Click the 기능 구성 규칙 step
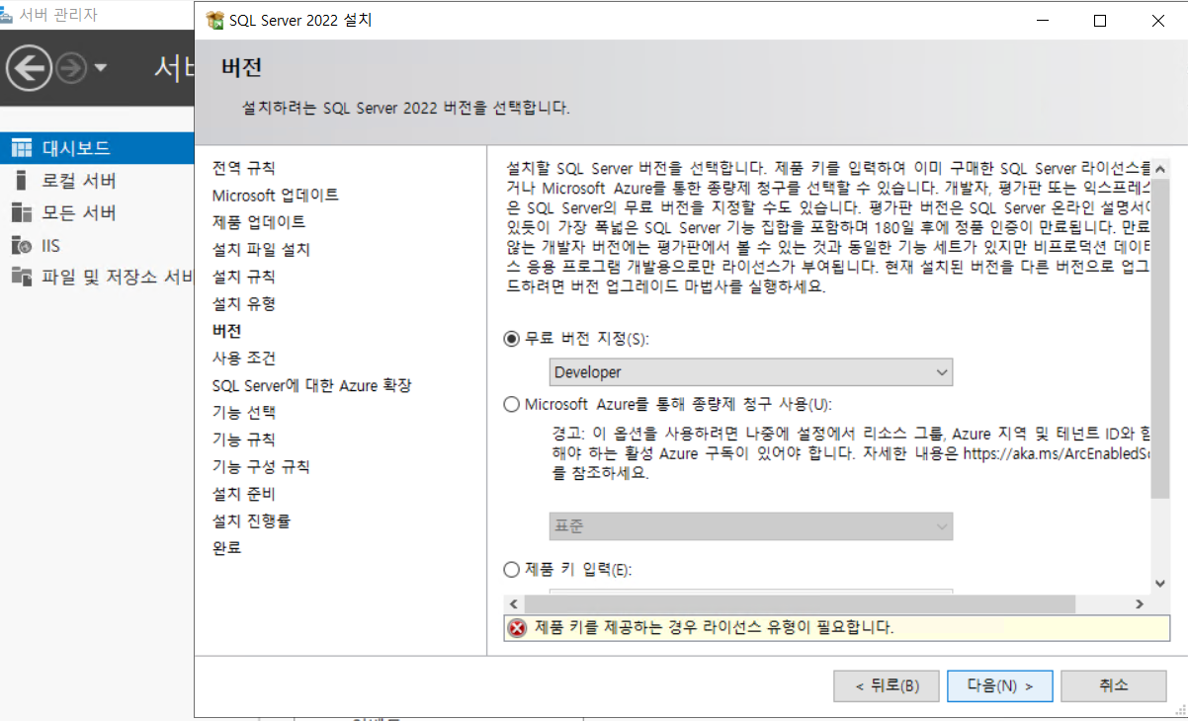The height and width of the screenshot is (721, 1188). [x=261, y=466]
